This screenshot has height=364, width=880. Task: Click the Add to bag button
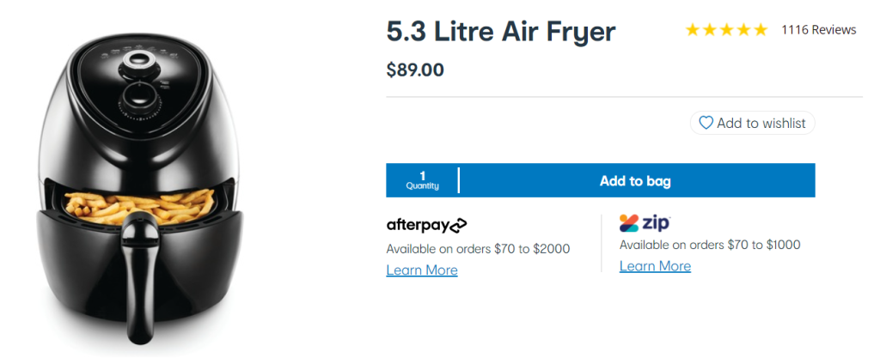coord(637,180)
